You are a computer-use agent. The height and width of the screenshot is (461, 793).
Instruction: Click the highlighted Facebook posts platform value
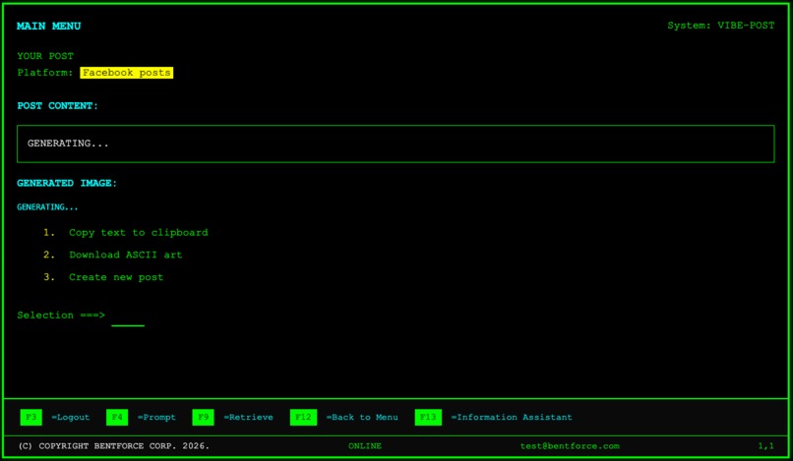pos(127,73)
